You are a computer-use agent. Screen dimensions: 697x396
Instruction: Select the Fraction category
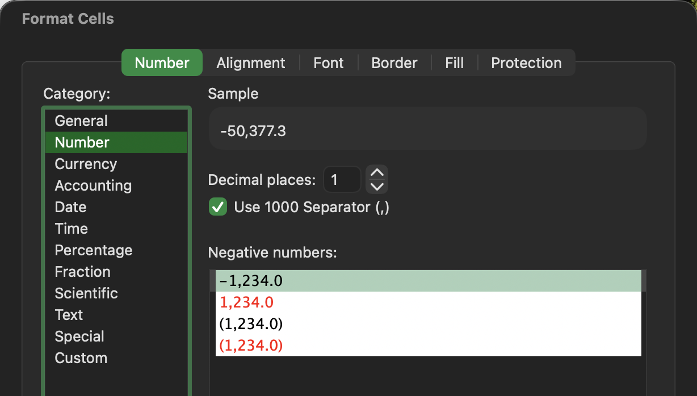82,272
